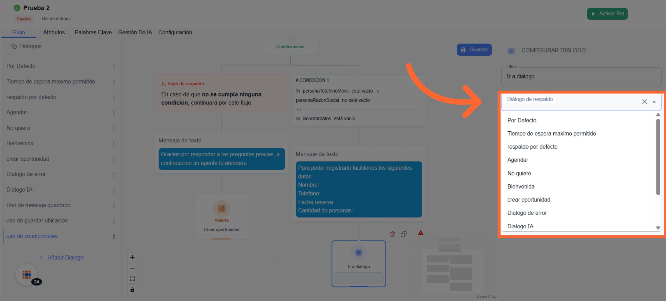Select 'crear oportunidad' dropdown option
The height and width of the screenshot is (301, 666).
click(529, 200)
